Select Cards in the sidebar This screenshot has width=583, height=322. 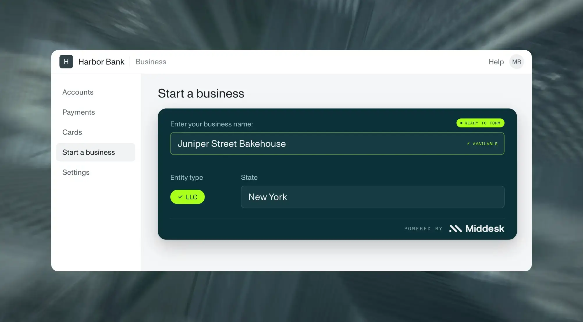pyautogui.click(x=72, y=132)
